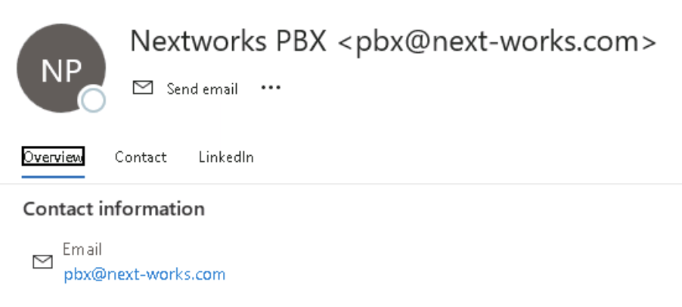
Task: Switch to the Overview tab
Action: pyautogui.click(x=53, y=157)
